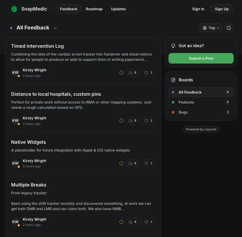Upvote the Timed intervention Log post

(x=148, y=72)
